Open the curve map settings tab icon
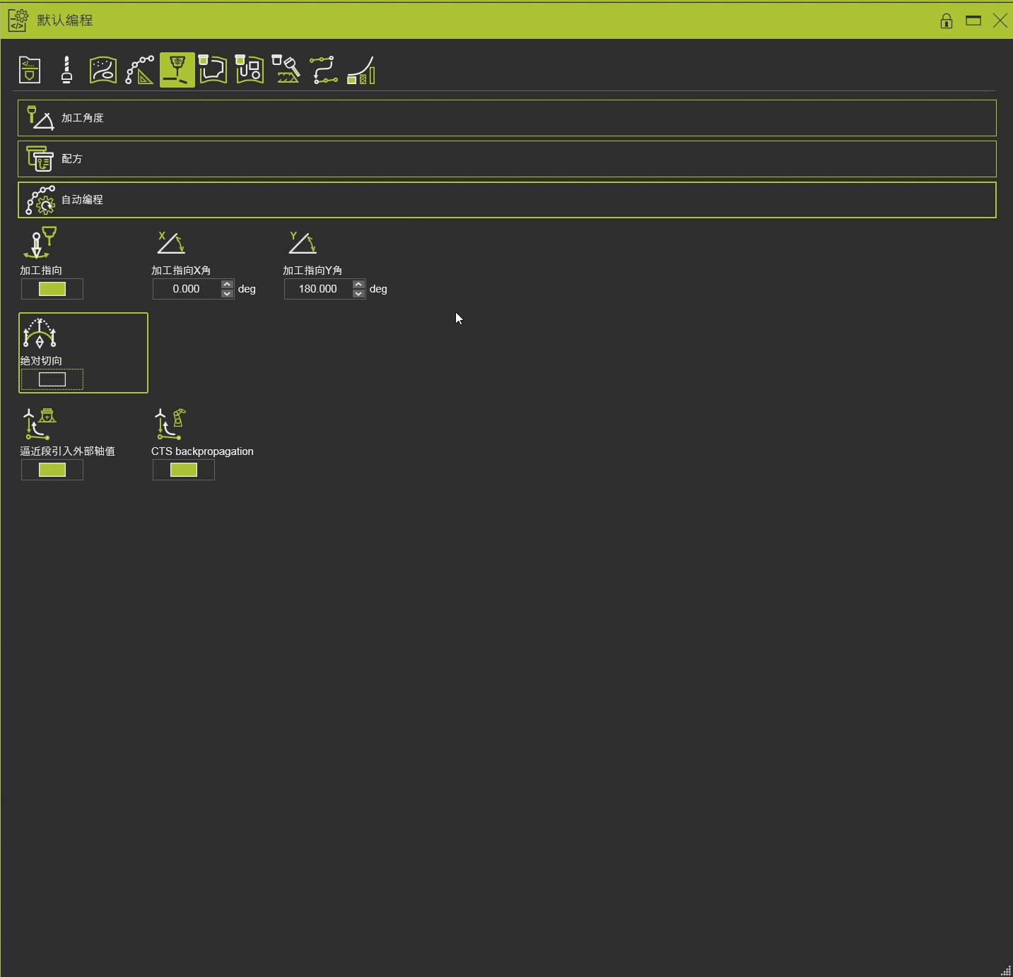This screenshot has height=977, width=1013. [x=103, y=70]
